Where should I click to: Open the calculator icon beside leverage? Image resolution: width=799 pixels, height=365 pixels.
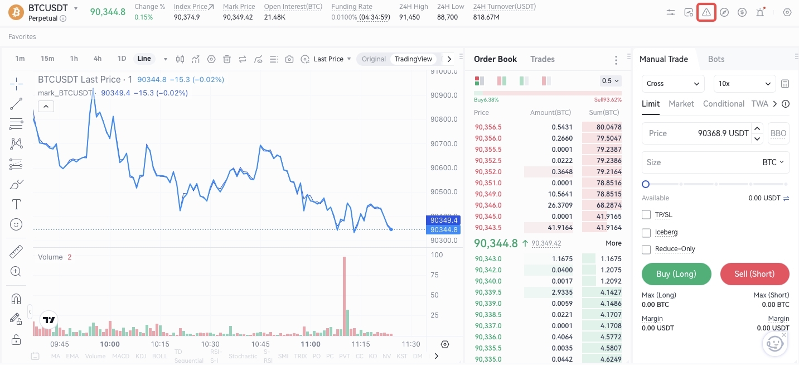tap(785, 84)
